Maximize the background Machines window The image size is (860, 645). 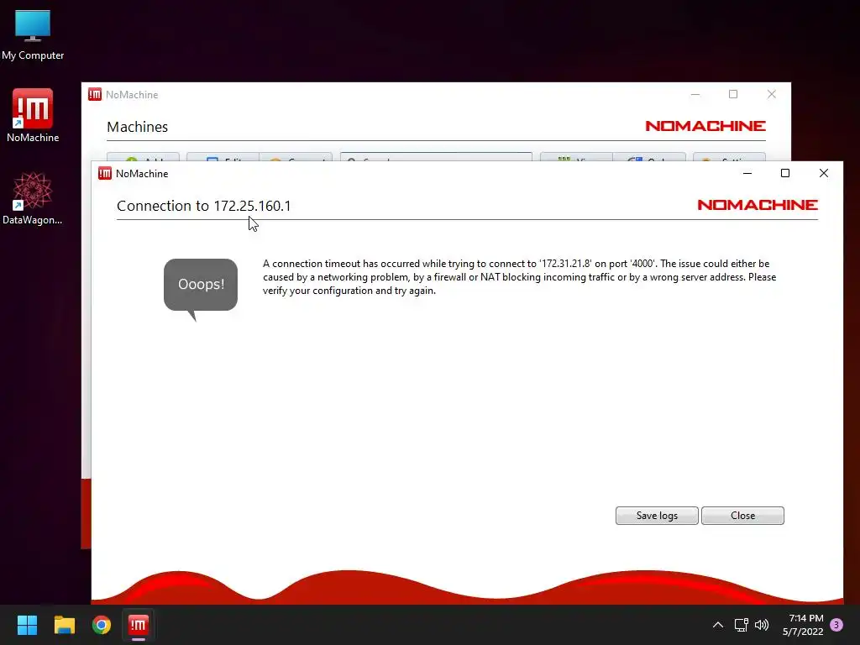(x=732, y=94)
